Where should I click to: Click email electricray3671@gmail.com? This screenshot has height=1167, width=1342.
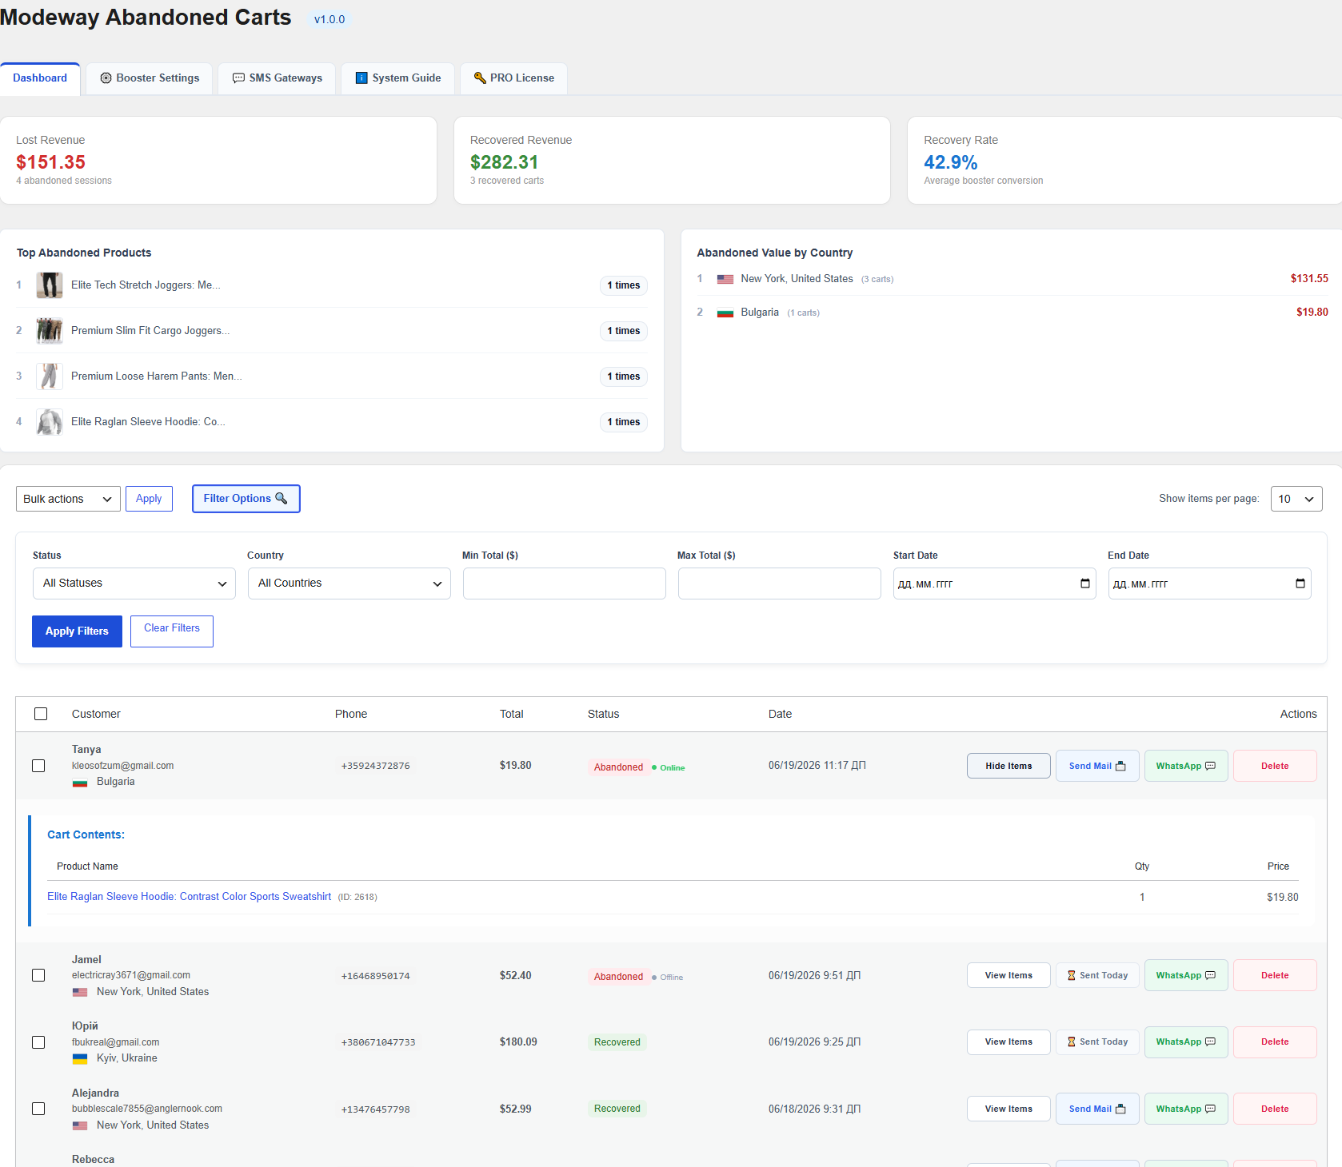tap(131, 975)
